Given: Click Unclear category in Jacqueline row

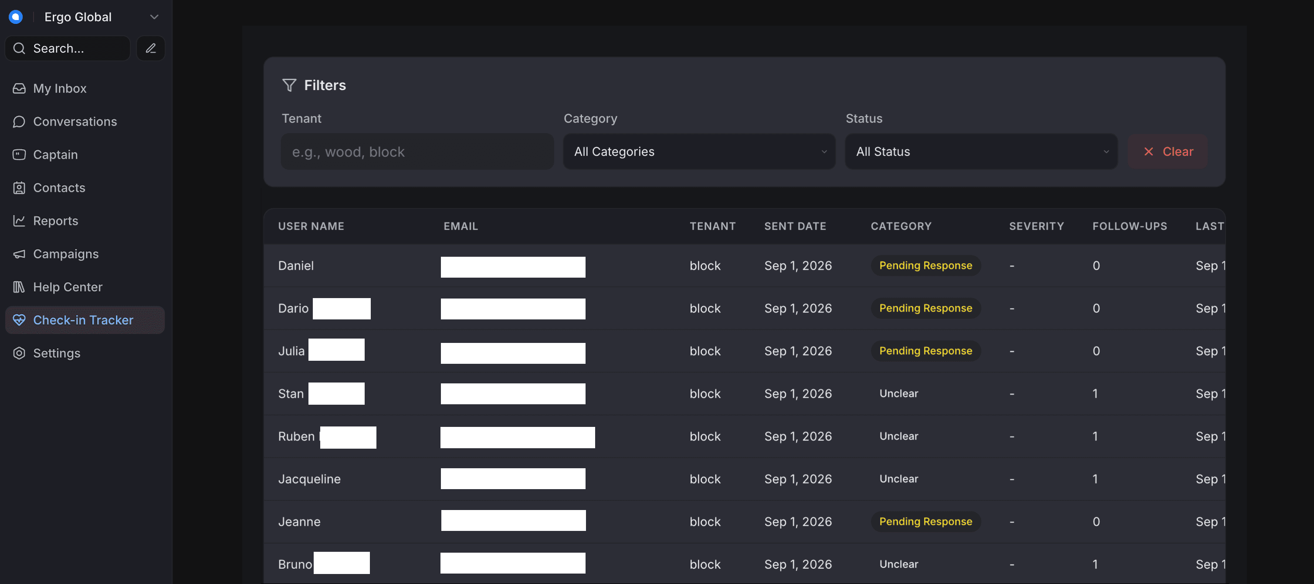Looking at the screenshot, I should [898, 479].
